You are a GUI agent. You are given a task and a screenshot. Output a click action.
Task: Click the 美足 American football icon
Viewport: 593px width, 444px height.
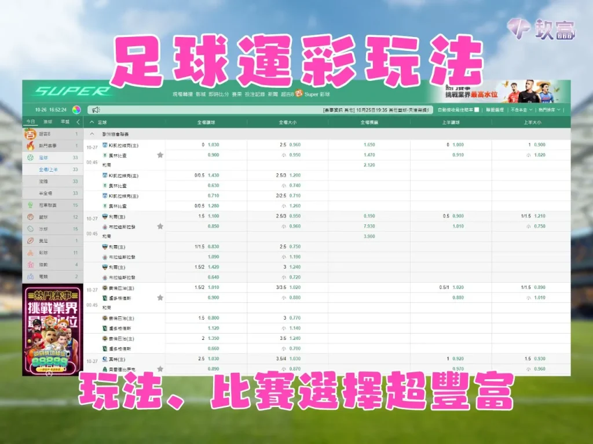pyautogui.click(x=30, y=240)
